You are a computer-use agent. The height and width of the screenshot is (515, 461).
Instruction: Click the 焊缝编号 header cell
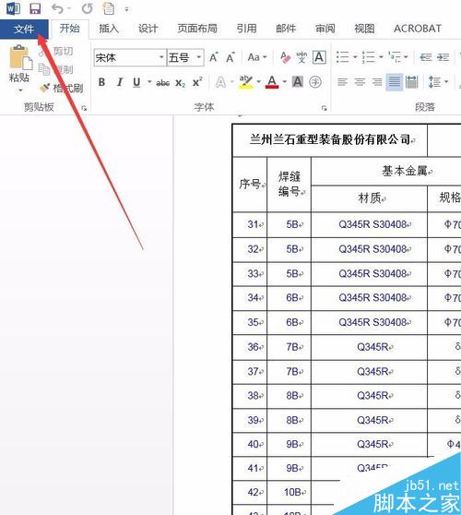[290, 184]
